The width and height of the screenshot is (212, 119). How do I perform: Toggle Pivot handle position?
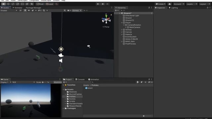[x=40, y=4]
